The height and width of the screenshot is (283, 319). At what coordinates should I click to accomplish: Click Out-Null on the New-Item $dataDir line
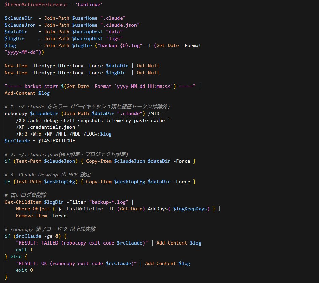pyautogui.click(x=148, y=66)
